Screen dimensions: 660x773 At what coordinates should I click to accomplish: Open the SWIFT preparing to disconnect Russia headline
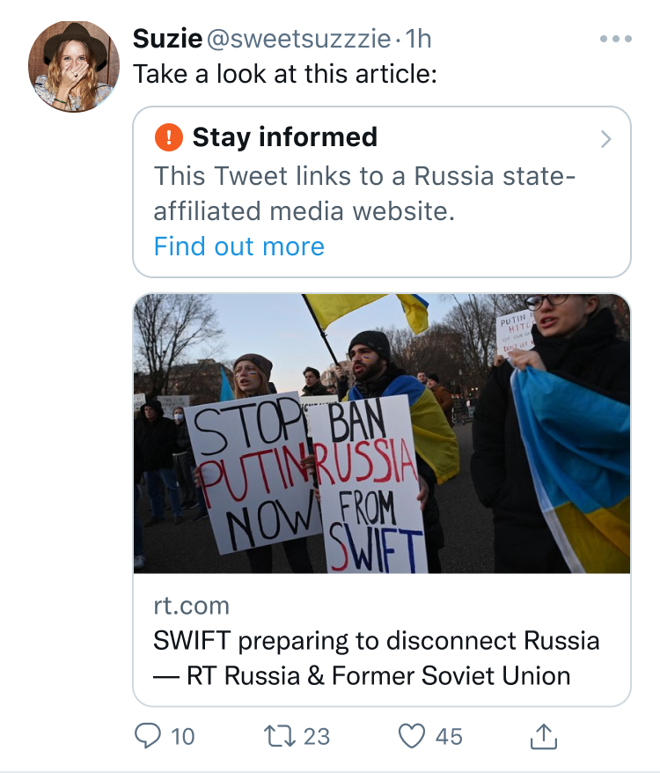(x=376, y=658)
